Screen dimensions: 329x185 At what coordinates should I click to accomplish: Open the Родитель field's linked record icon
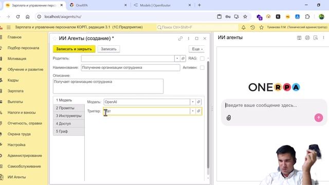click(x=183, y=59)
